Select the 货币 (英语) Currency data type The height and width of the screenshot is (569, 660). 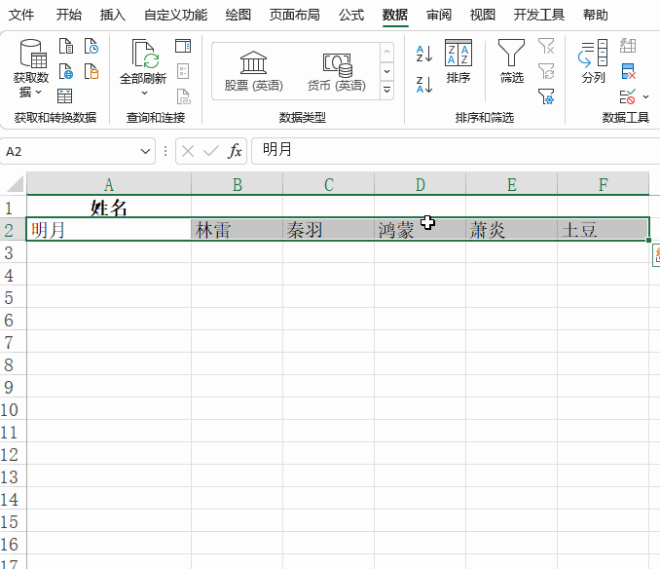(x=336, y=71)
